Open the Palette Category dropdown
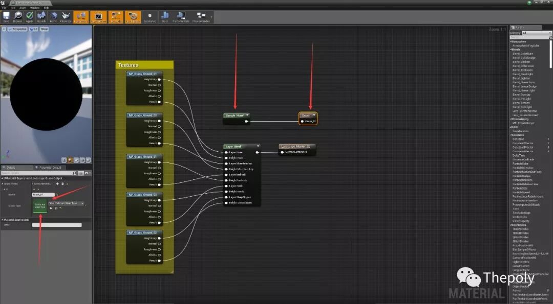 click(x=537, y=33)
